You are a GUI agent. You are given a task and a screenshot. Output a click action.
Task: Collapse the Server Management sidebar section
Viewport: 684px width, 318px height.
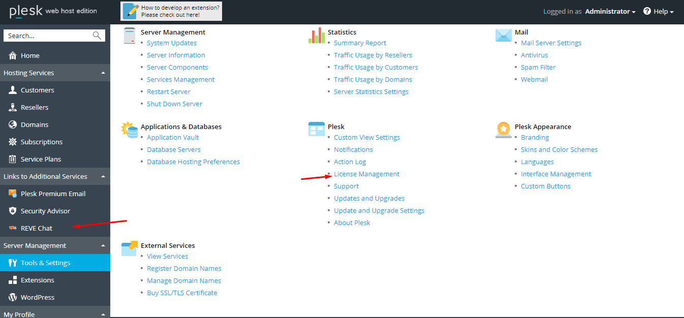(x=103, y=246)
